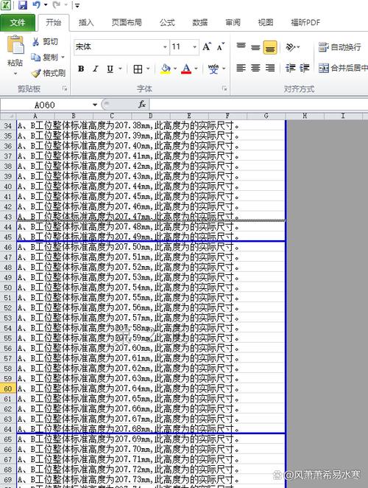Click the 自动换行 wrap text button
The width and height of the screenshot is (368, 488).
(340, 47)
